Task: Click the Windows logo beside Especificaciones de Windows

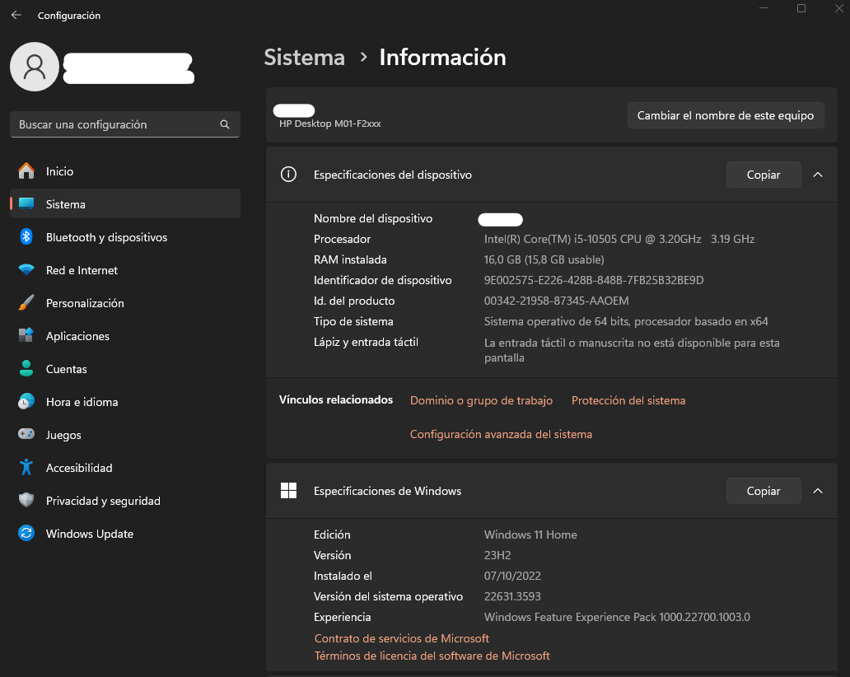Action: pyautogui.click(x=288, y=491)
